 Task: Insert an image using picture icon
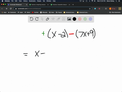pyautogui.click(x=69, y=19)
